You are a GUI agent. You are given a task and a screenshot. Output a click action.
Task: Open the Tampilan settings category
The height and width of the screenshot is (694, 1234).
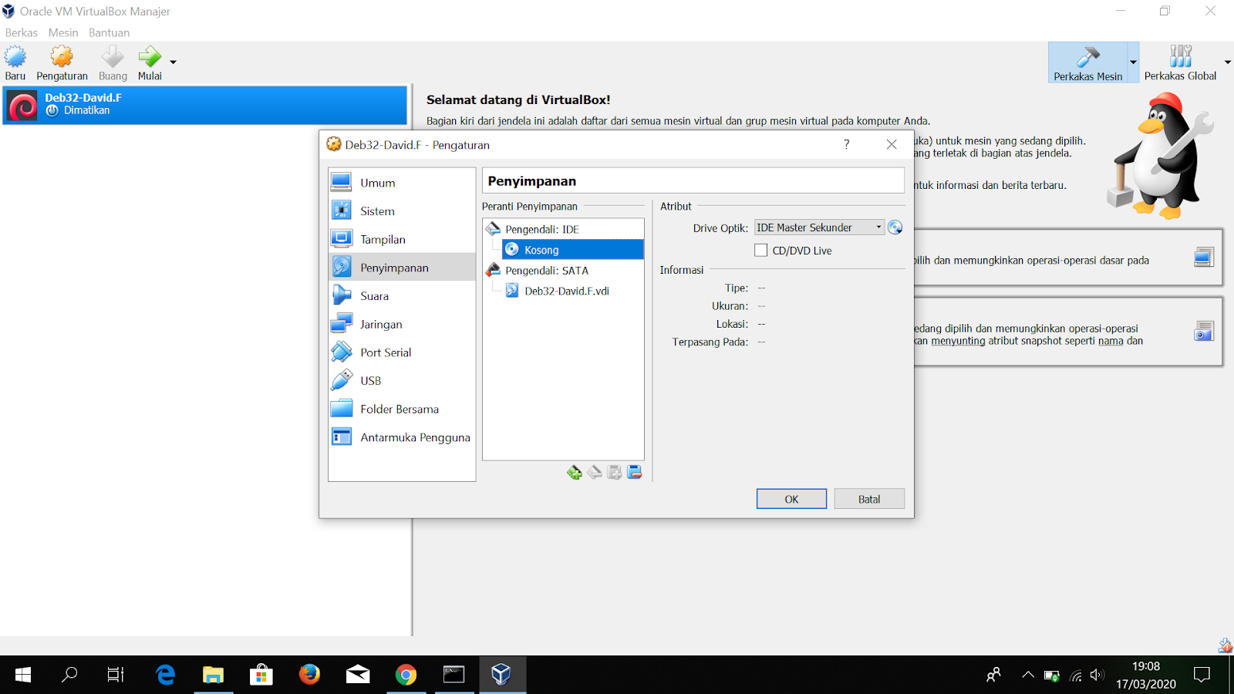click(x=402, y=239)
